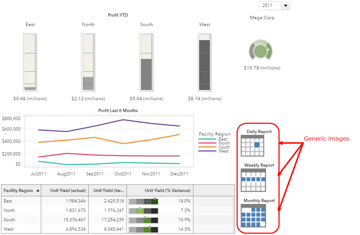Open the Monthly Report calendar icon
This screenshot has width=360, height=235.
[x=253, y=215]
